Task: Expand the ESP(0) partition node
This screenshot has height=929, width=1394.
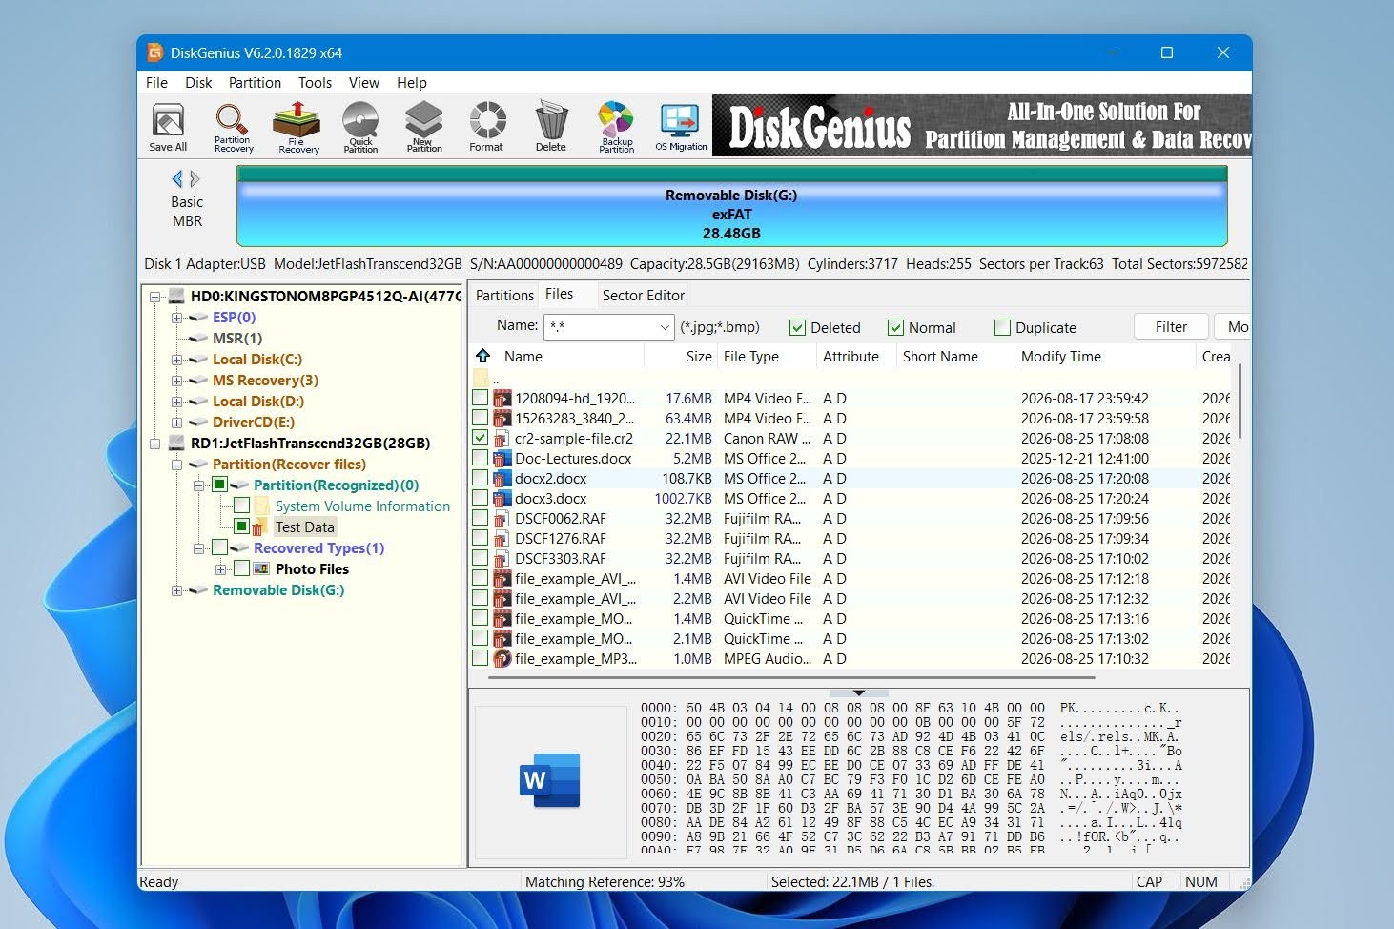Action: 176,318
